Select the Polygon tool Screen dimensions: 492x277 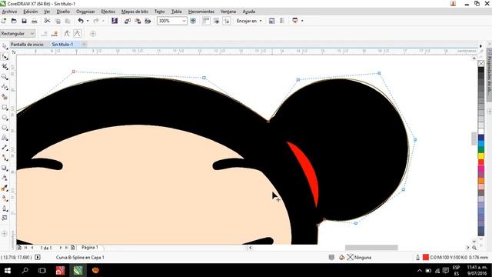click(x=5, y=128)
